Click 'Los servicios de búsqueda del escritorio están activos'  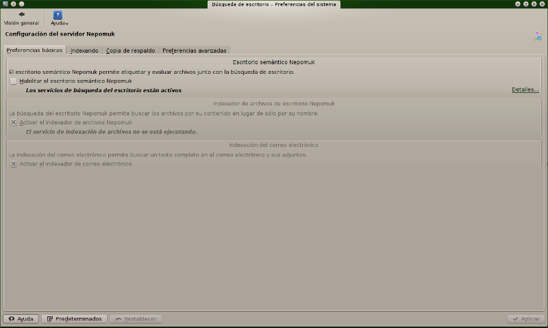tap(103, 90)
